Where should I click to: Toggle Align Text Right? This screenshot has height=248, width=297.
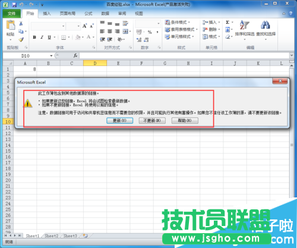(117, 32)
